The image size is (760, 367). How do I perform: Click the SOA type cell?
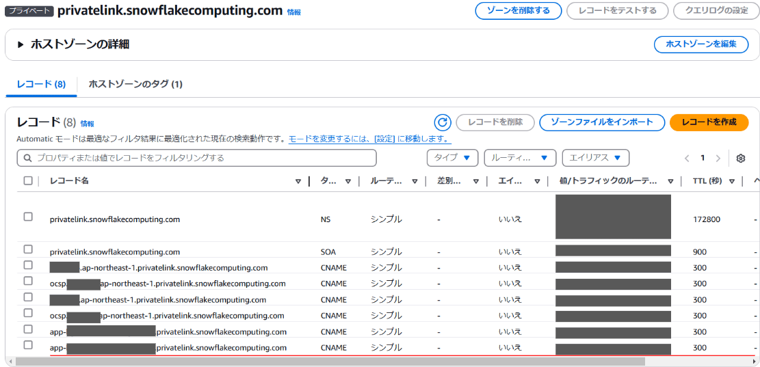(328, 252)
